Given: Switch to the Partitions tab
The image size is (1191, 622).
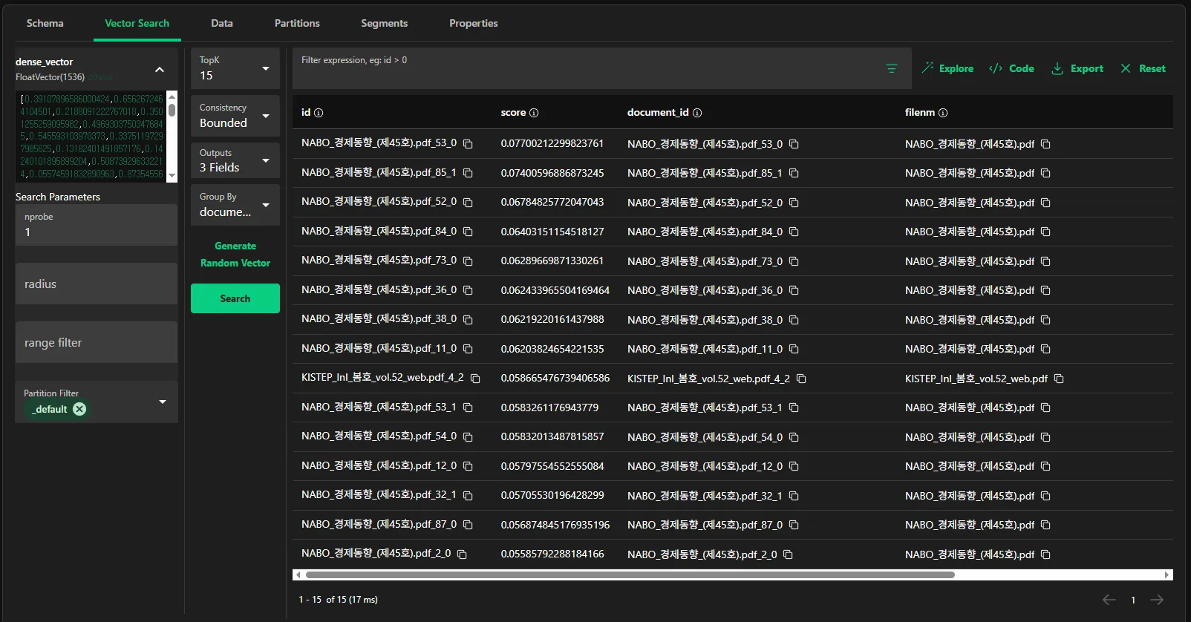Looking at the screenshot, I should [297, 23].
